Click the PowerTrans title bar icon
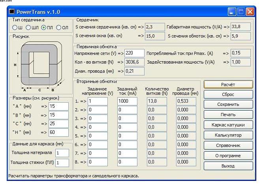Screen dimensions: 263x188 12,11
